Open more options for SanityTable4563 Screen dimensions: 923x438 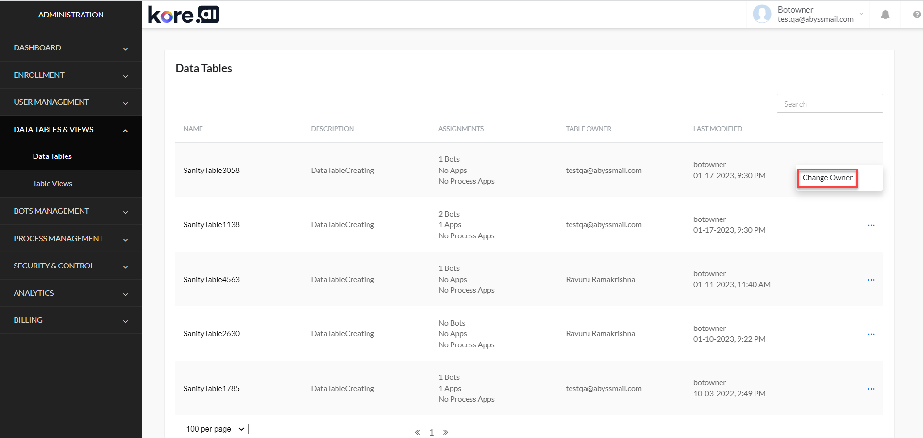click(871, 280)
